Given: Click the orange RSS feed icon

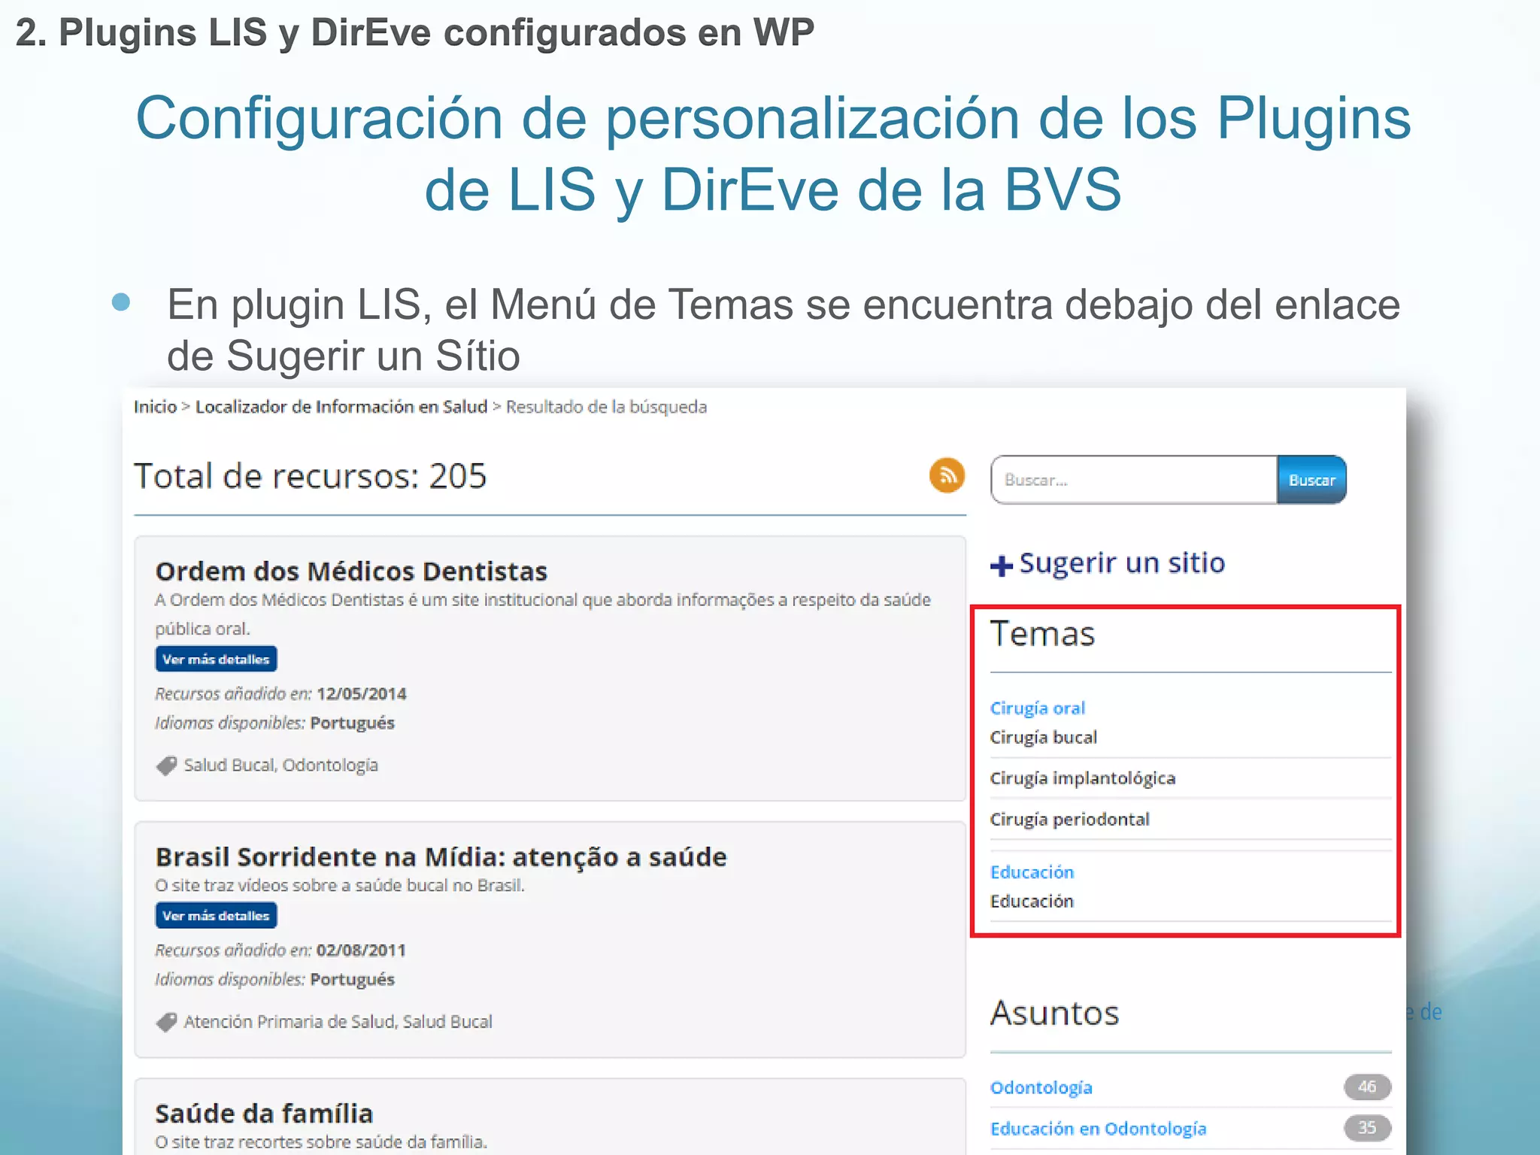Looking at the screenshot, I should [947, 475].
